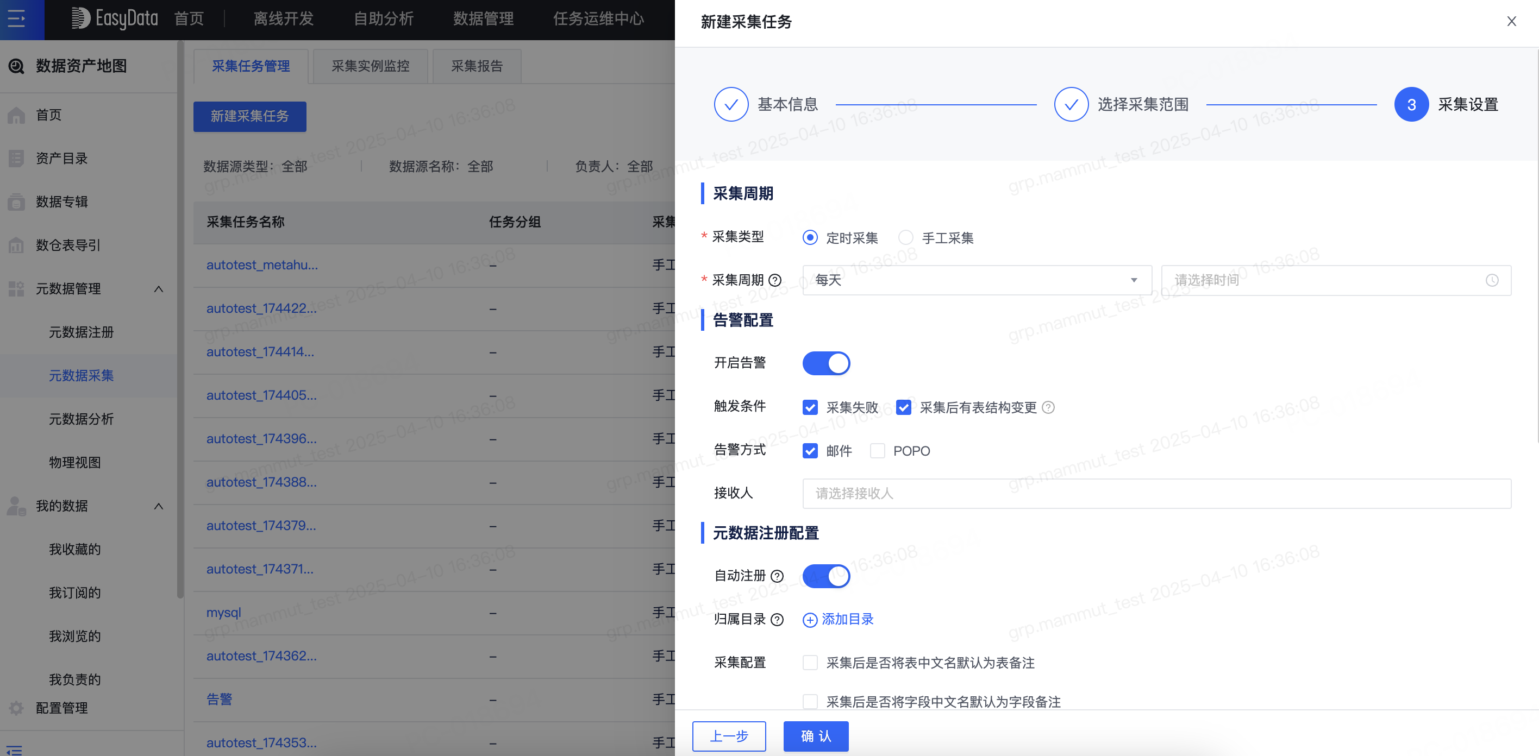The height and width of the screenshot is (756, 1539).
Task: Click the 资产目录 sidebar icon
Action: [16, 158]
